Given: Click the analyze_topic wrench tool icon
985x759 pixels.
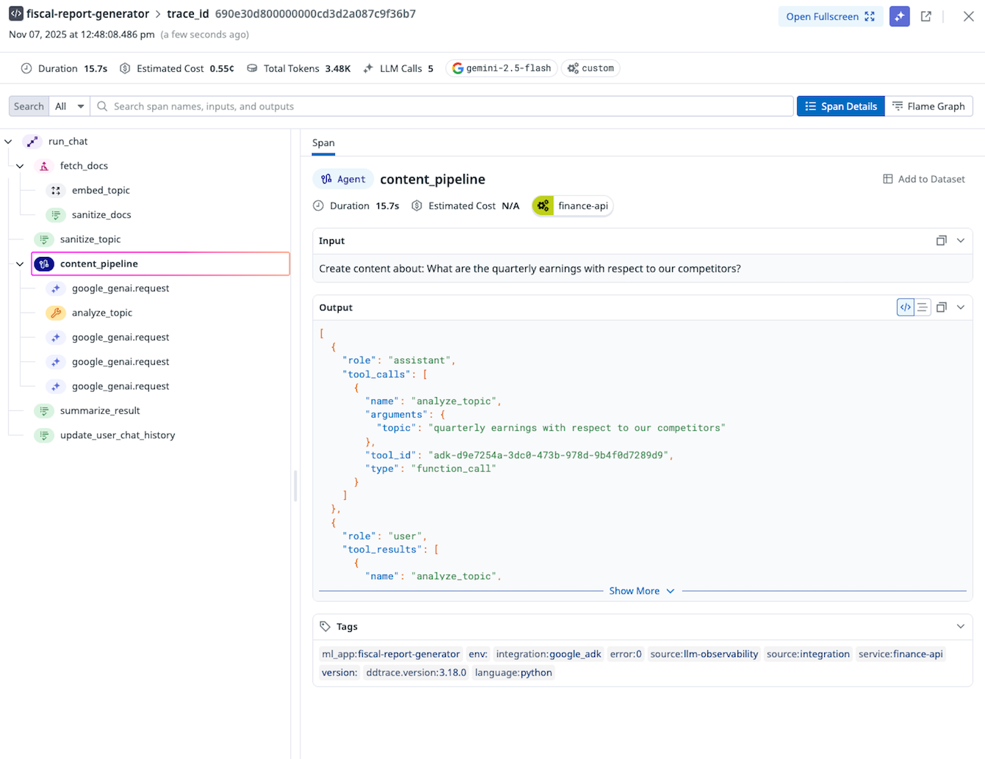Looking at the screenshot, I should (x=56, y=313).
